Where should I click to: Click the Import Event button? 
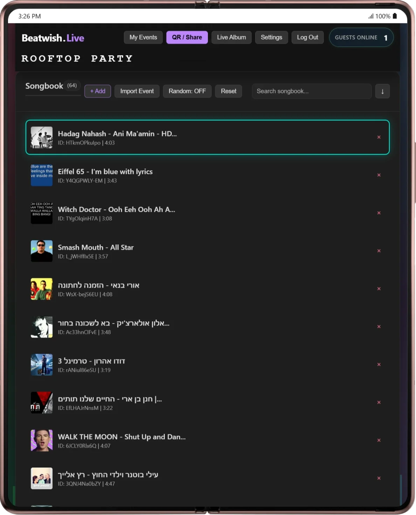(137, 91)
